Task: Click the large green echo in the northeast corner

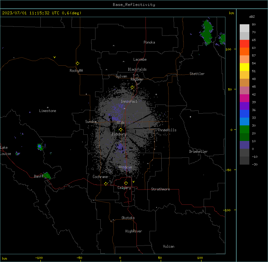Action: (207, 32)
